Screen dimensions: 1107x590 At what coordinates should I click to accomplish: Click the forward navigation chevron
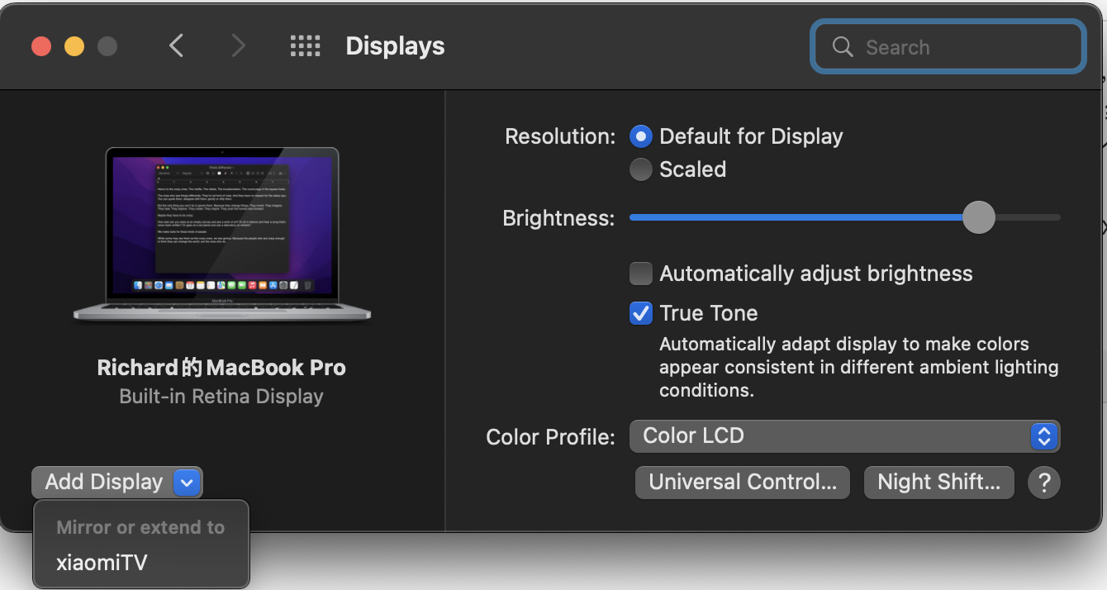[238, 46]
